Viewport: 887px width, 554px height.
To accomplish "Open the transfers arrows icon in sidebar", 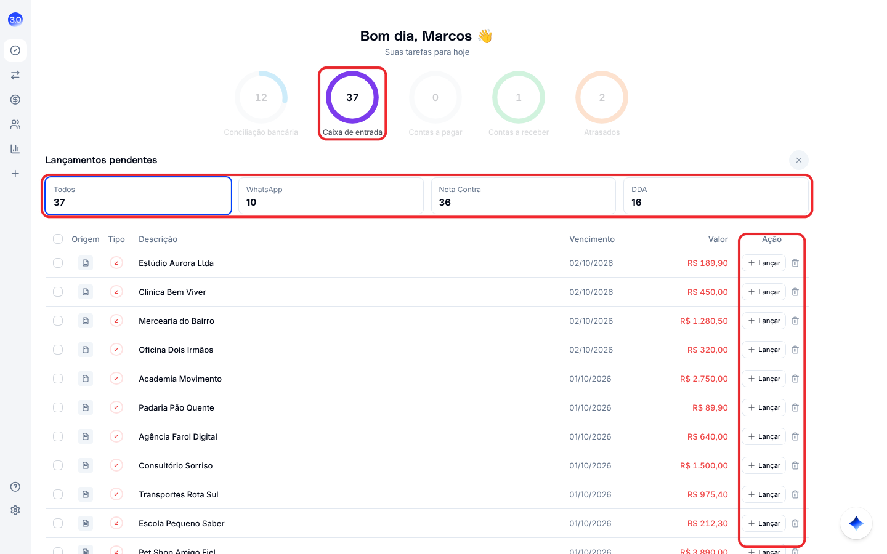I will click(15, 75).
